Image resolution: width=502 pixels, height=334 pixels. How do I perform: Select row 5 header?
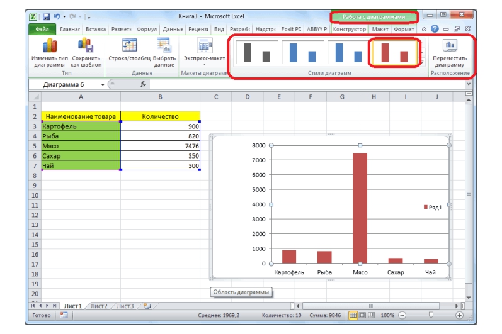coord(35,146)
